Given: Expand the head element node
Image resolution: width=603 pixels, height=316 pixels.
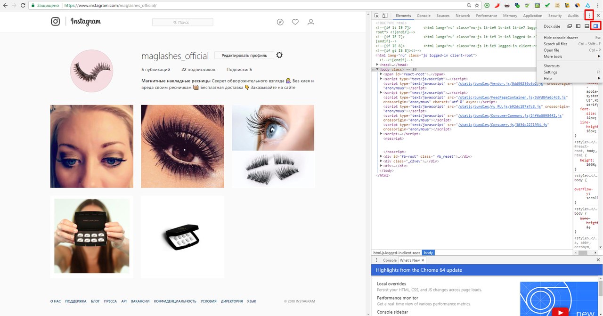Looking at the screenshot, I should [x=378, y=65].
